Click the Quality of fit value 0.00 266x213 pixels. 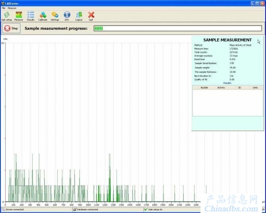click(x=232, y=79)
